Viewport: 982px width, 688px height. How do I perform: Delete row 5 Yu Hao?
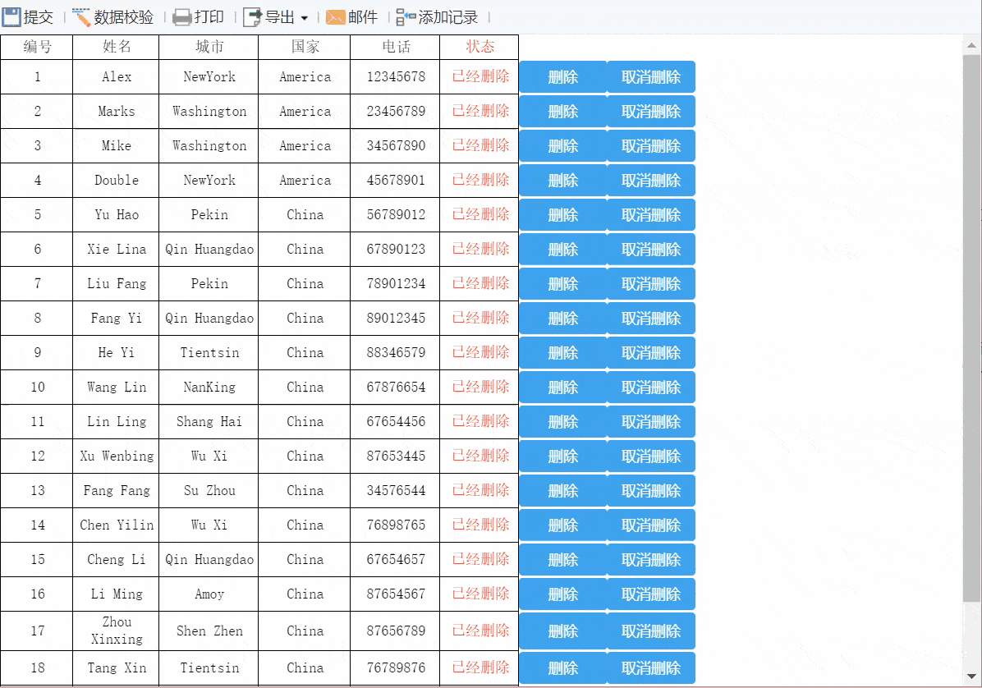coord(563,215)
